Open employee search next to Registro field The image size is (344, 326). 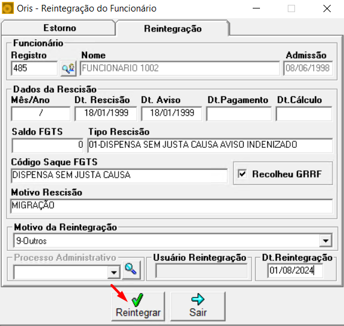point(68,68)
